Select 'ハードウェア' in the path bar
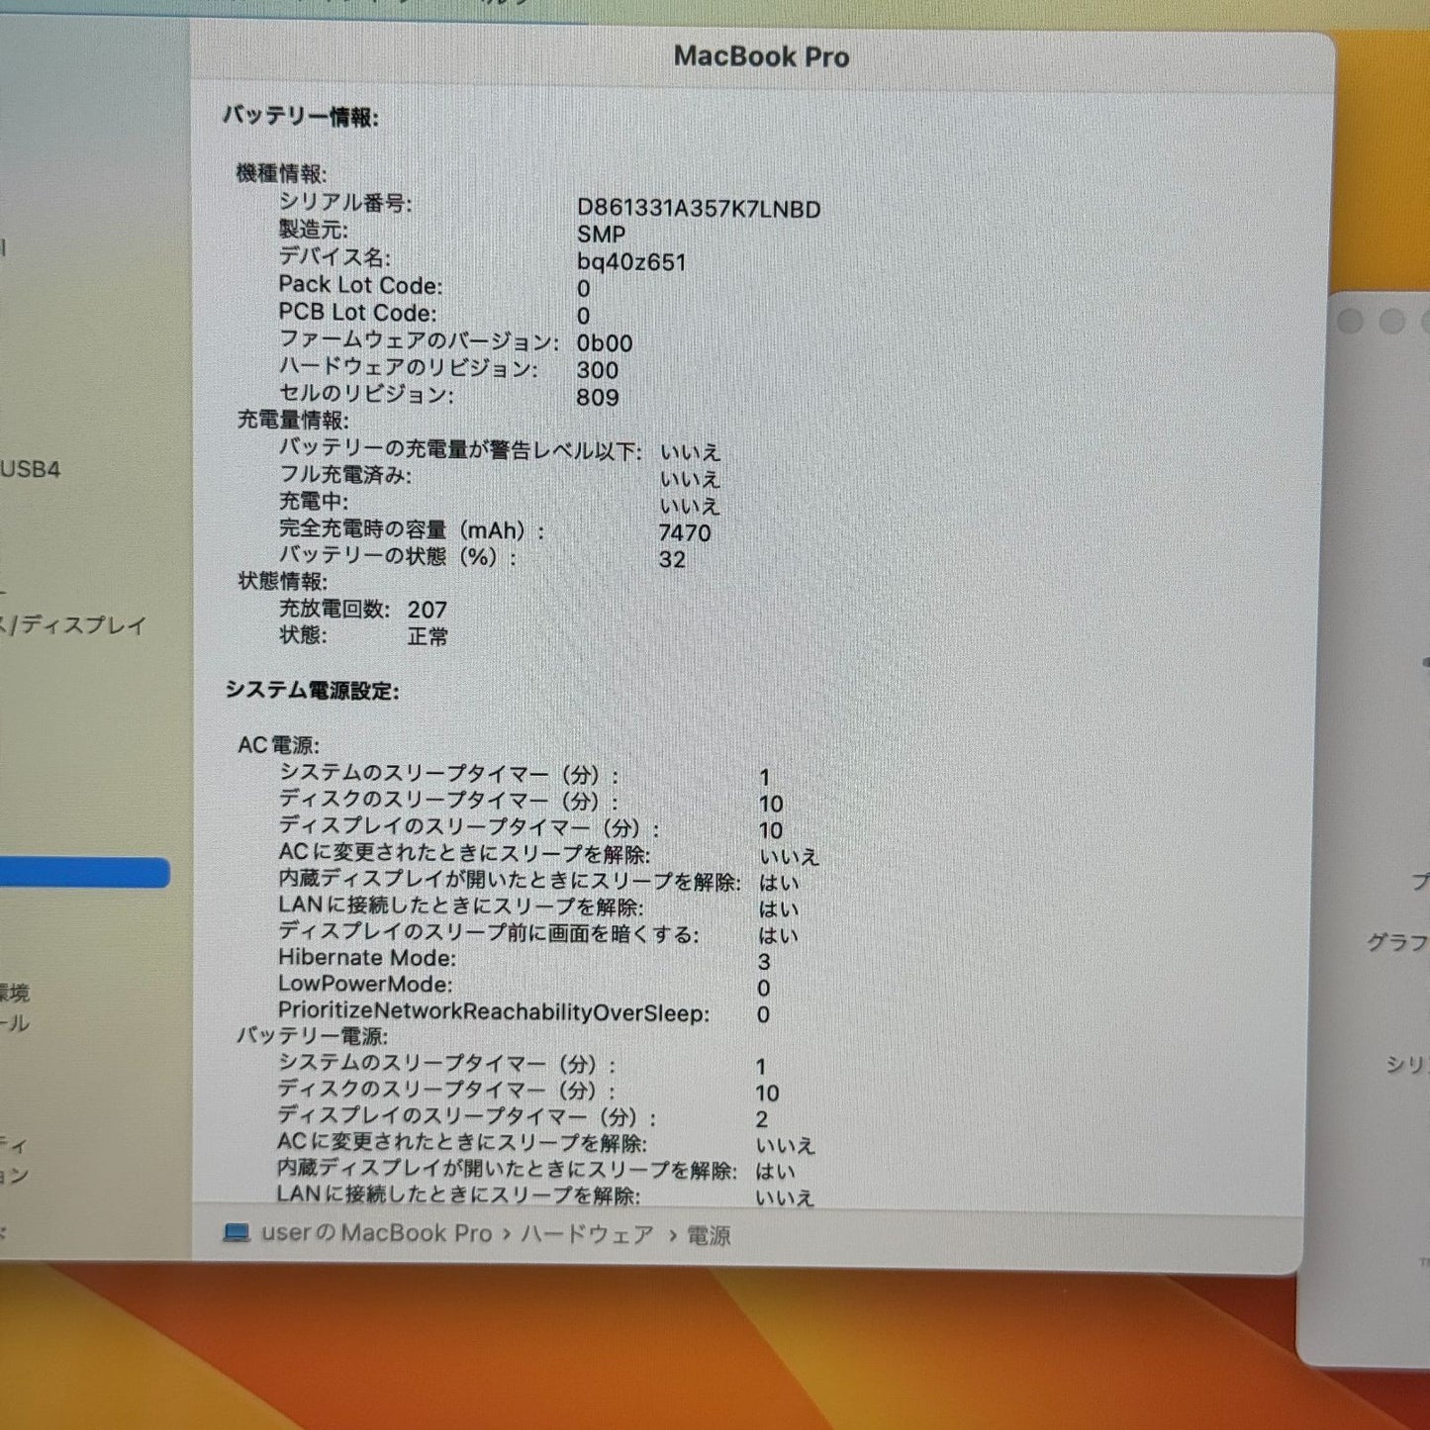 (587, 1234)
